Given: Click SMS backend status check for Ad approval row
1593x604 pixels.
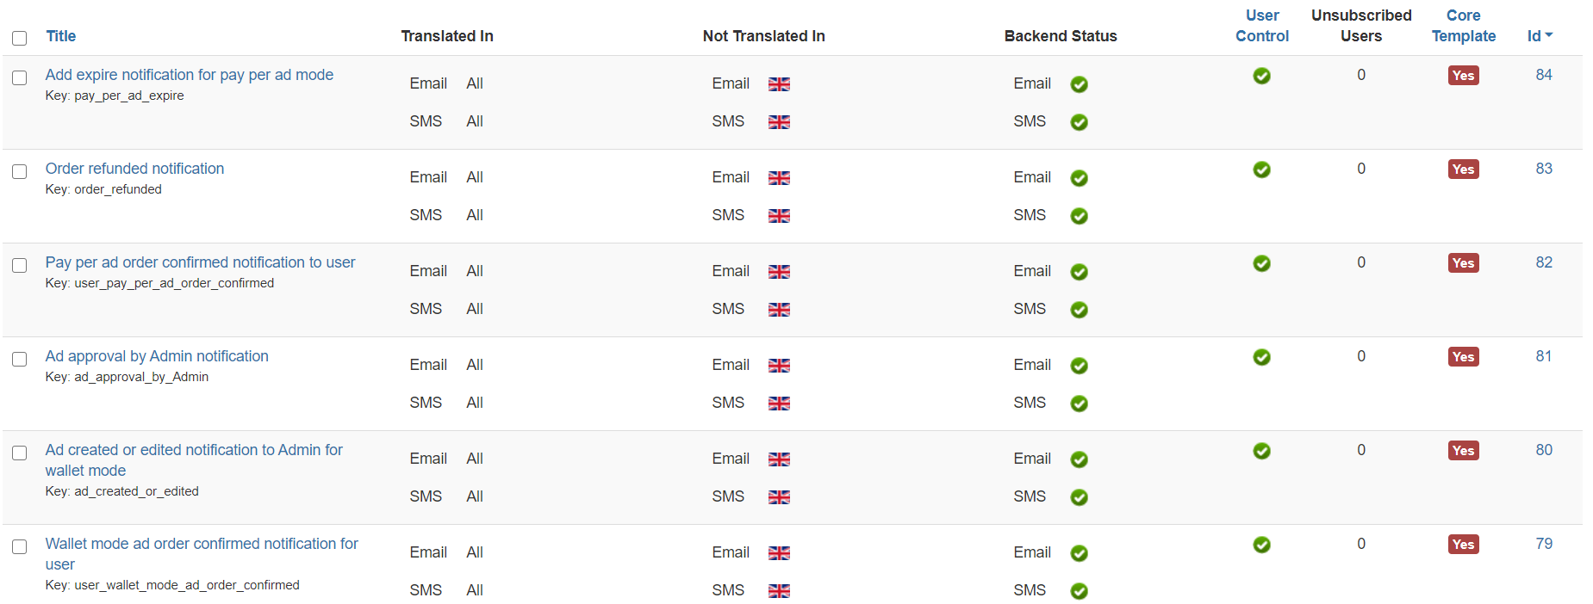Looking at the screenshot, I should tap(1079, 404).
